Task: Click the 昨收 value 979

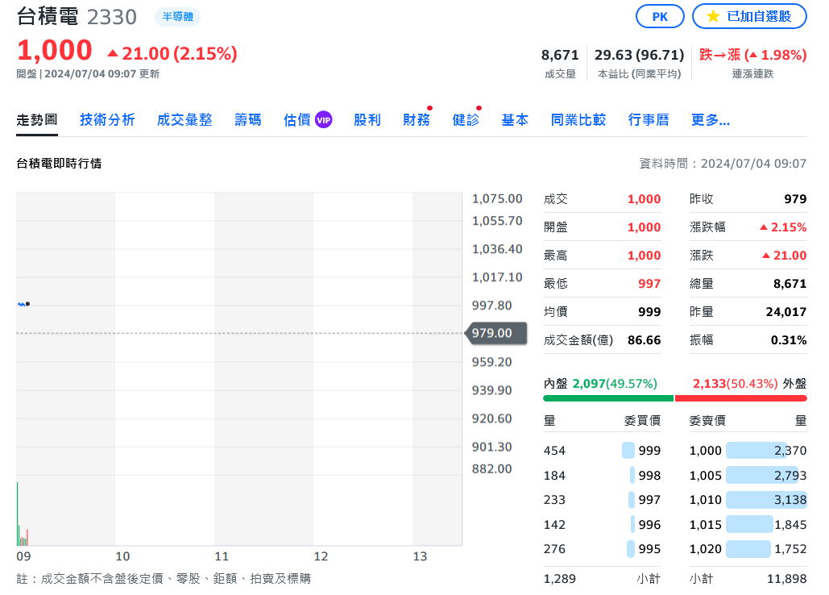Action: click(x=795, y=199)
